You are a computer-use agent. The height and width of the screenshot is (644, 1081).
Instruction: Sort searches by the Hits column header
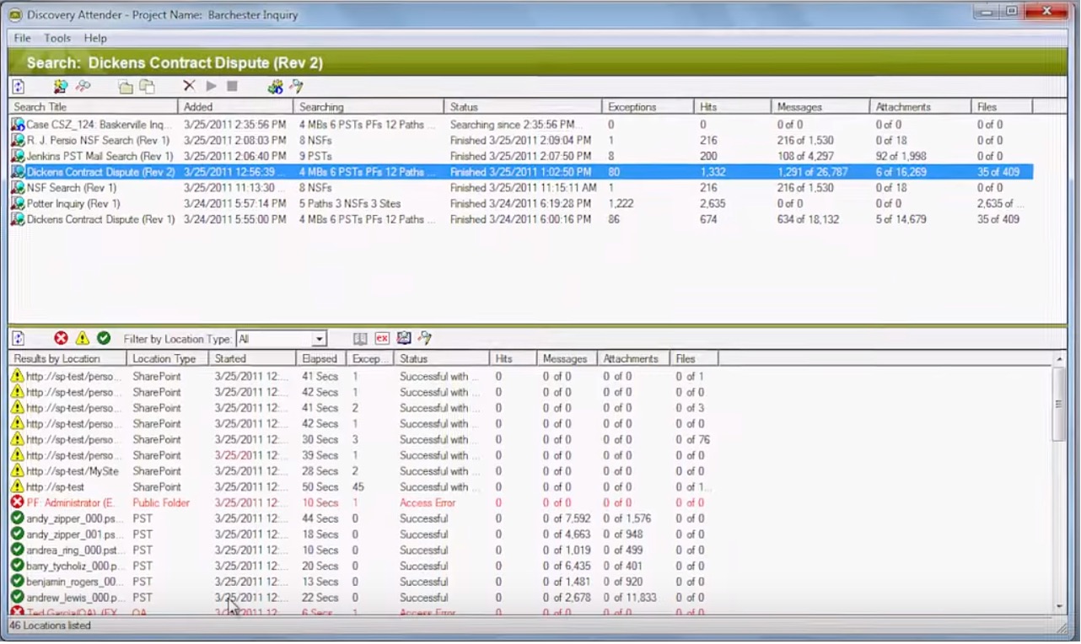(732, 107)
